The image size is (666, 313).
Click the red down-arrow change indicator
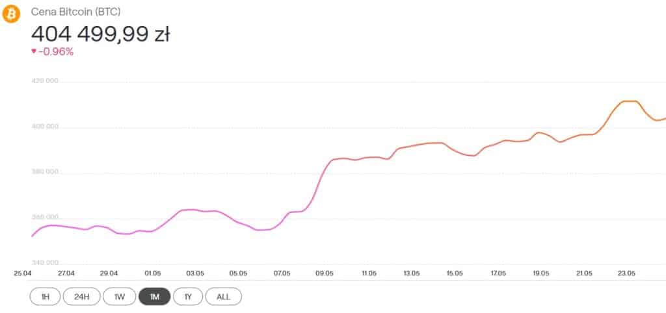point(34,52)
